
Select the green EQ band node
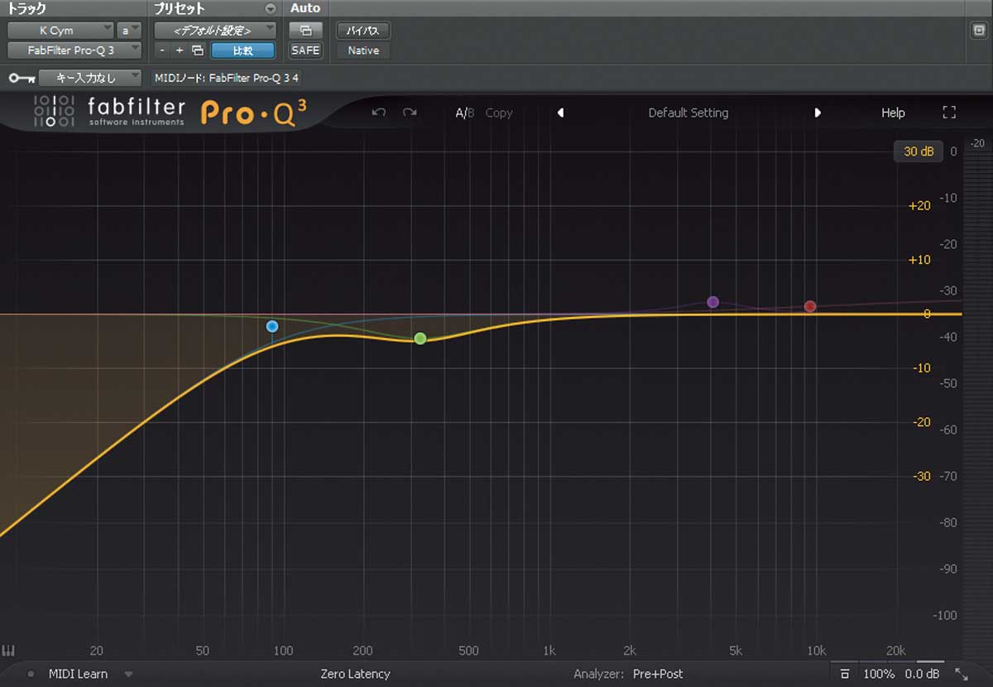point(420,339)
